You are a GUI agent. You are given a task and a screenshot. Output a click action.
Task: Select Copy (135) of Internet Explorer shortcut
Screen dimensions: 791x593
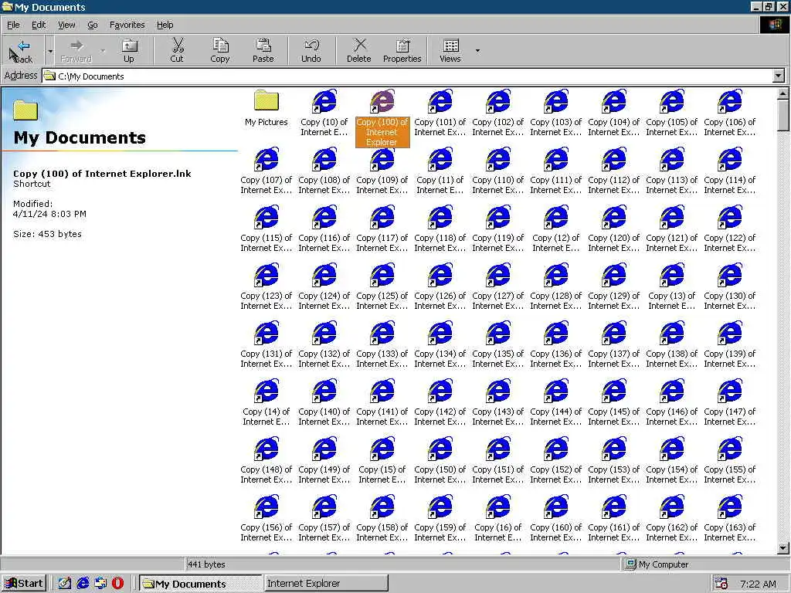(498, 345)
